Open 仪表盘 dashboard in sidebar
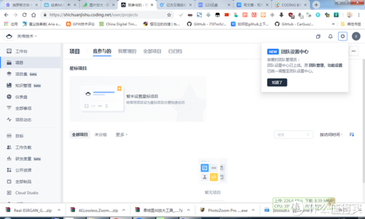365x219 pixels. [30, 97]
